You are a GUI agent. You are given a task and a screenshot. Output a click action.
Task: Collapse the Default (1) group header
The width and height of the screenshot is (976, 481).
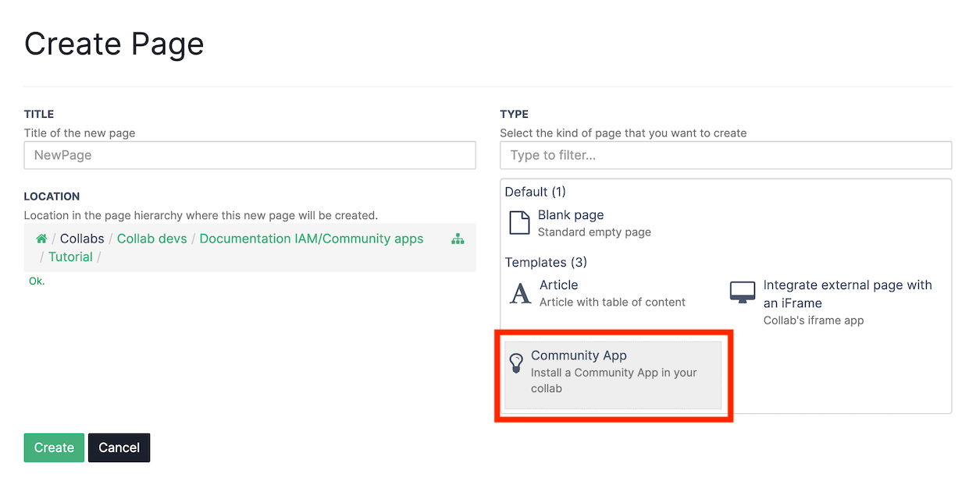coord(536,192)
